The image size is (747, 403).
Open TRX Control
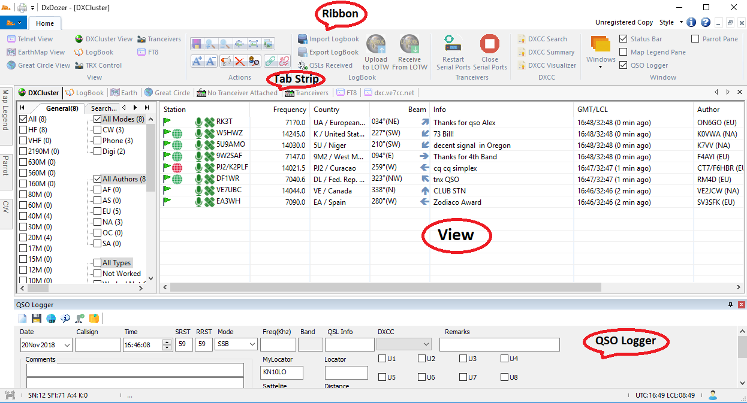coord(99,65)
